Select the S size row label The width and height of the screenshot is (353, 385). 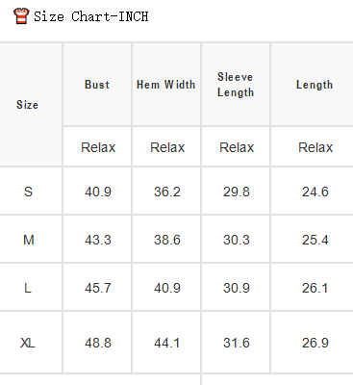coord(28,192)
